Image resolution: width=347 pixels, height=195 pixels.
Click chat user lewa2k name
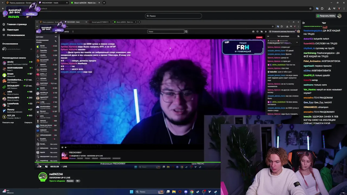pyautogui.click(x=307, y=117)
